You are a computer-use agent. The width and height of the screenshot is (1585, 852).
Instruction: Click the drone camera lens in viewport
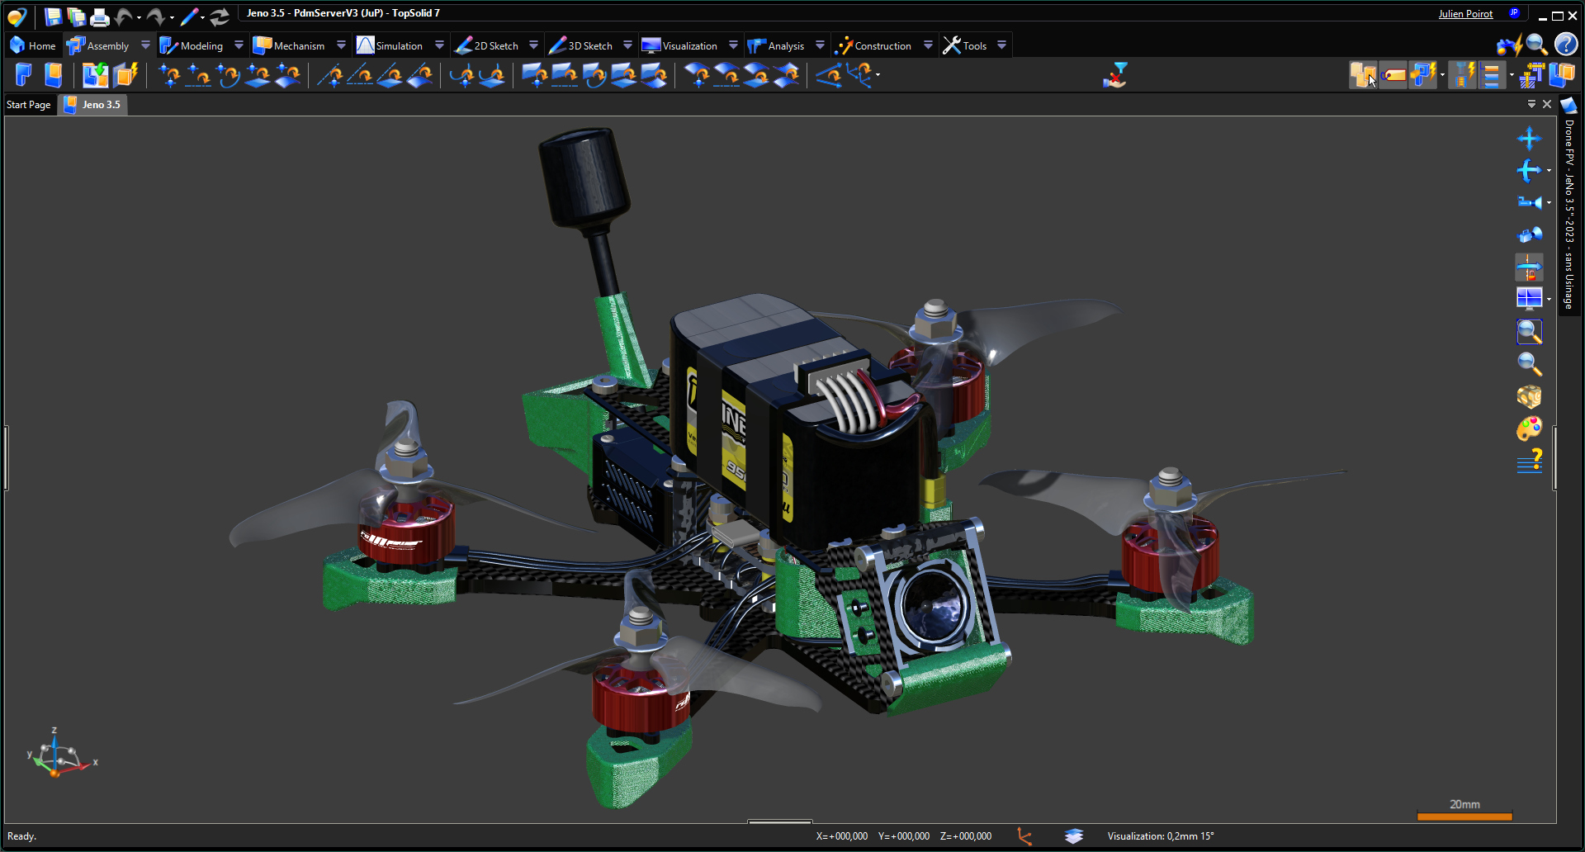[x=933, y=607]
